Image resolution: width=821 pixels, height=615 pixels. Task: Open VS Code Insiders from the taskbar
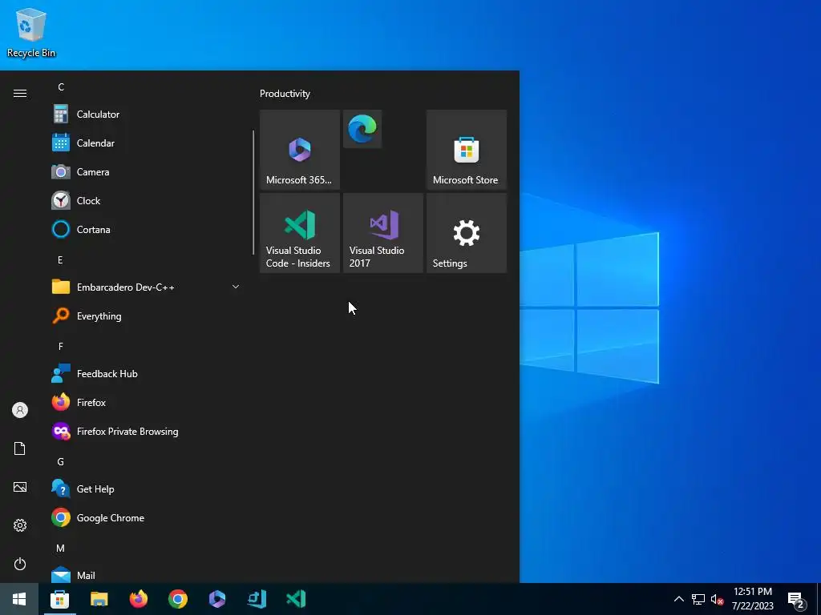(296, 599)
